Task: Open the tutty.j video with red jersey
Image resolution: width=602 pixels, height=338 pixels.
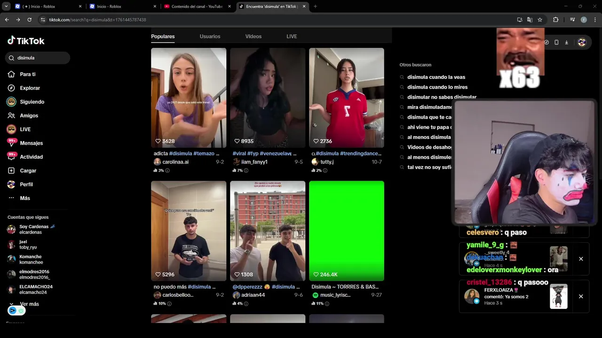Action: click(x=347, y=98)
